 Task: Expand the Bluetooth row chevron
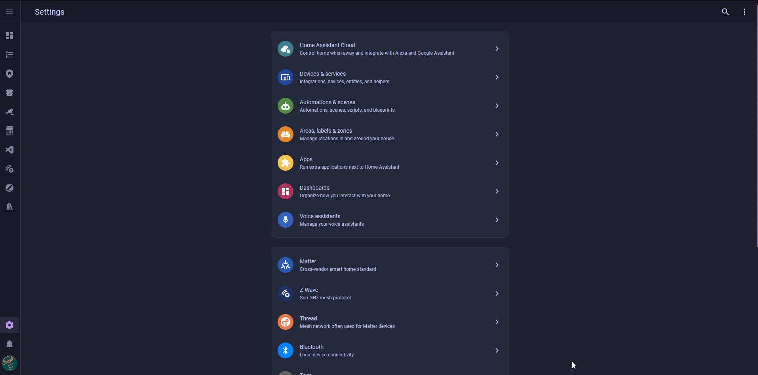coord(497,350)
